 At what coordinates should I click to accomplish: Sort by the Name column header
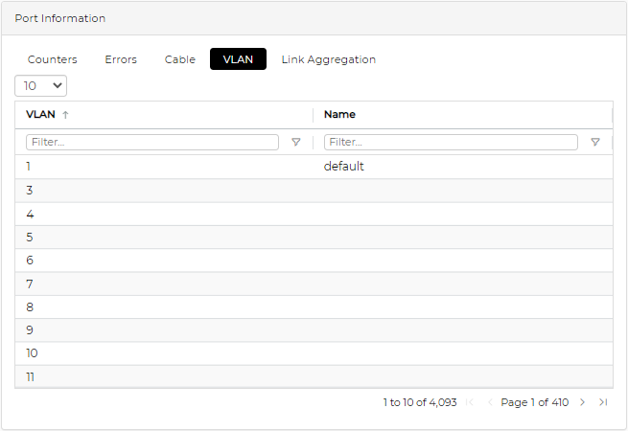pos(339,115)
